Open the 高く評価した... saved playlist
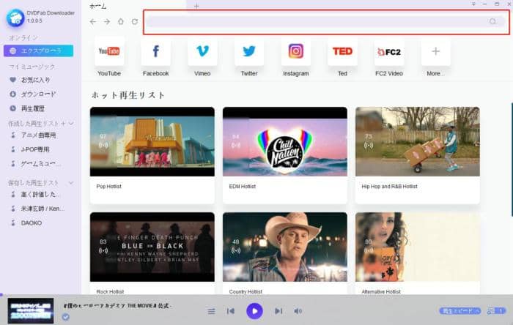 [40, 195]
